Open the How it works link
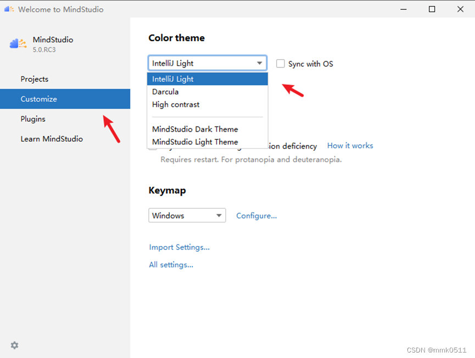The width and height of the screenshot is (475, 358). tap(350, 145)
